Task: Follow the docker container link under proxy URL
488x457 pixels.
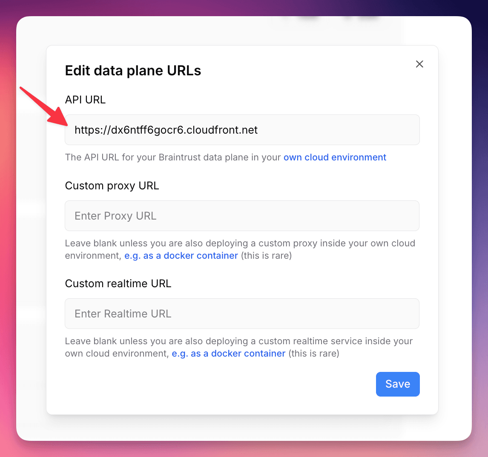Action: pos(181,255)
